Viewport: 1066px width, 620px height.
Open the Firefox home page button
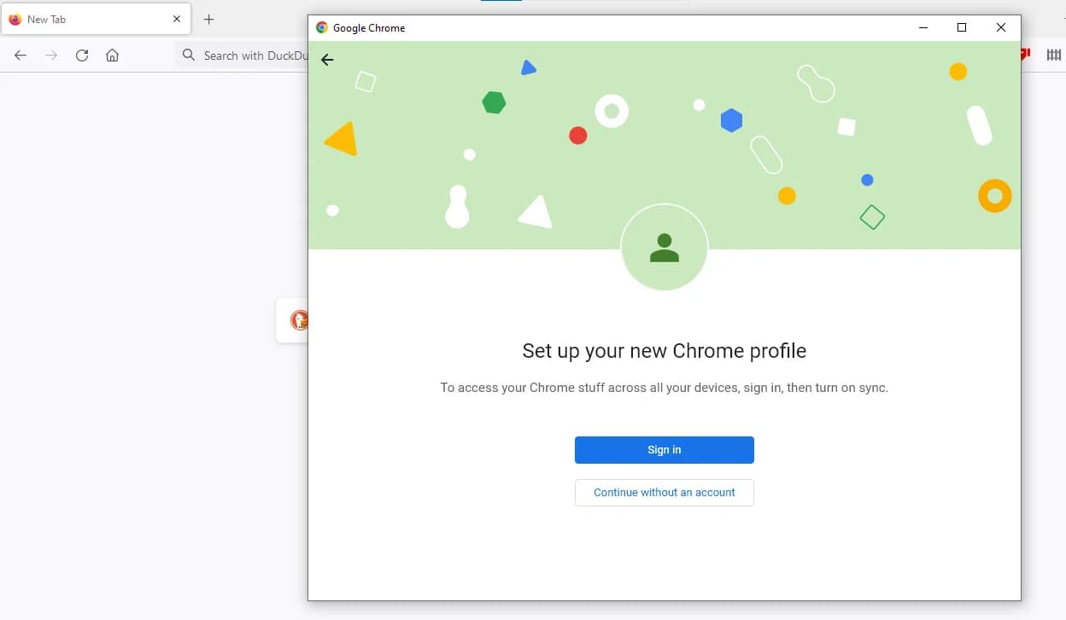tap(112, 56)
